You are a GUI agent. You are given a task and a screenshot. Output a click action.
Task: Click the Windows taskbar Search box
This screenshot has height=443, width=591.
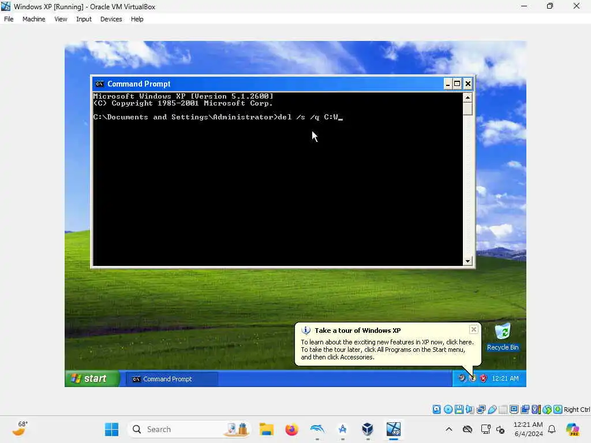tap(189, 429)
